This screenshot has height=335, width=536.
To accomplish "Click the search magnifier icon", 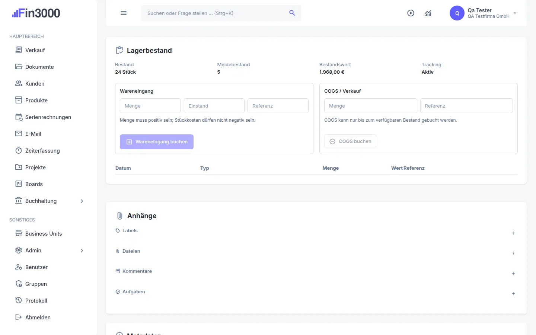I will coord(292,13).
